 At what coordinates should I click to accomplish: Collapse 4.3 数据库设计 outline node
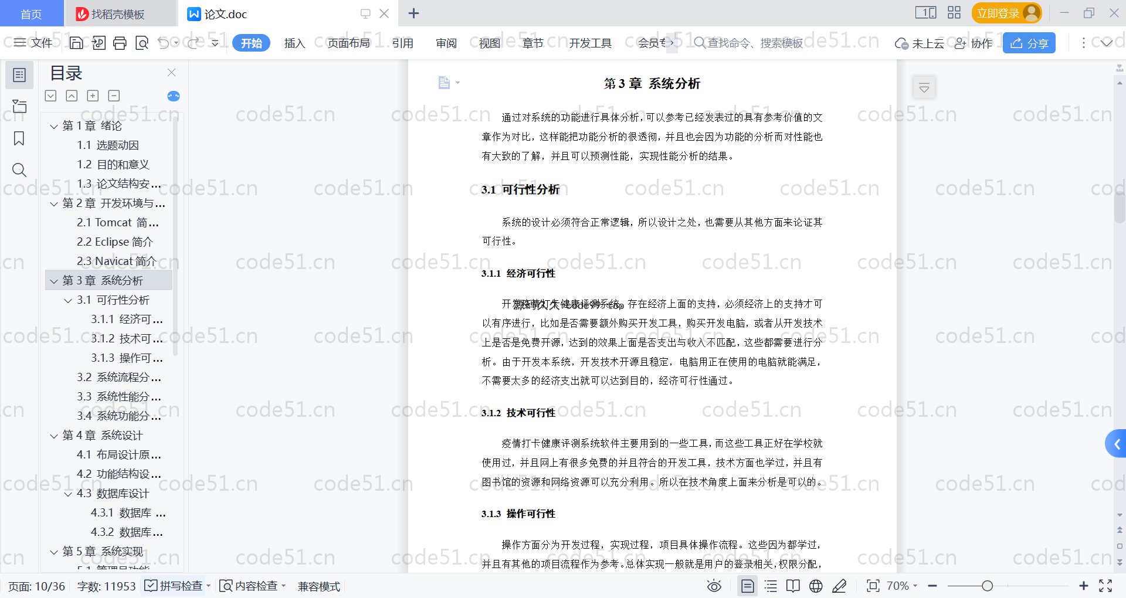68,494
